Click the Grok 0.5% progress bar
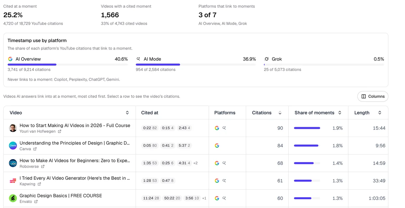 point(324,65)
